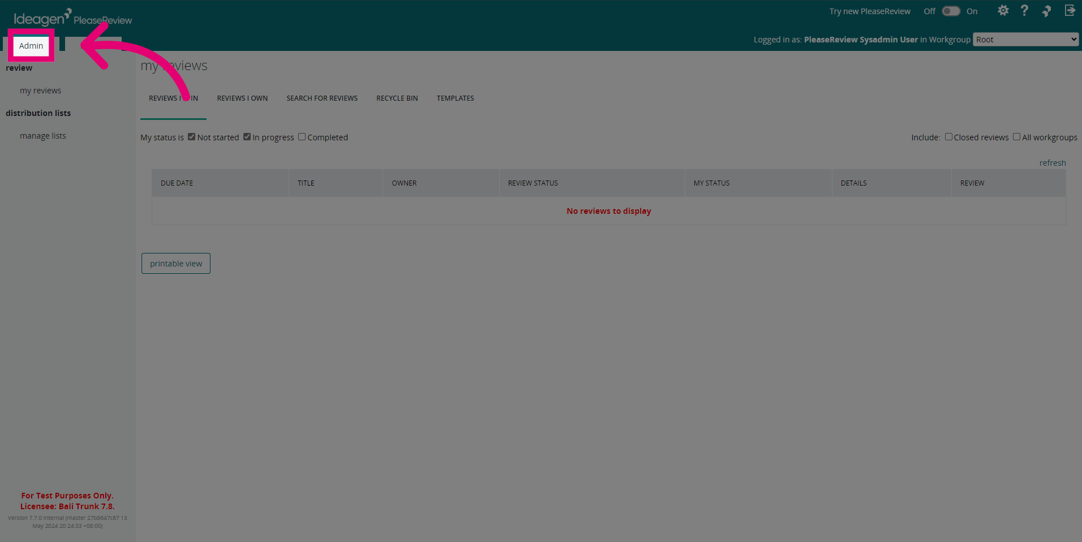Toggle the Try new PleaseReview switch
This screenshot has height=542, width=1082.
(x=951, y=11)
